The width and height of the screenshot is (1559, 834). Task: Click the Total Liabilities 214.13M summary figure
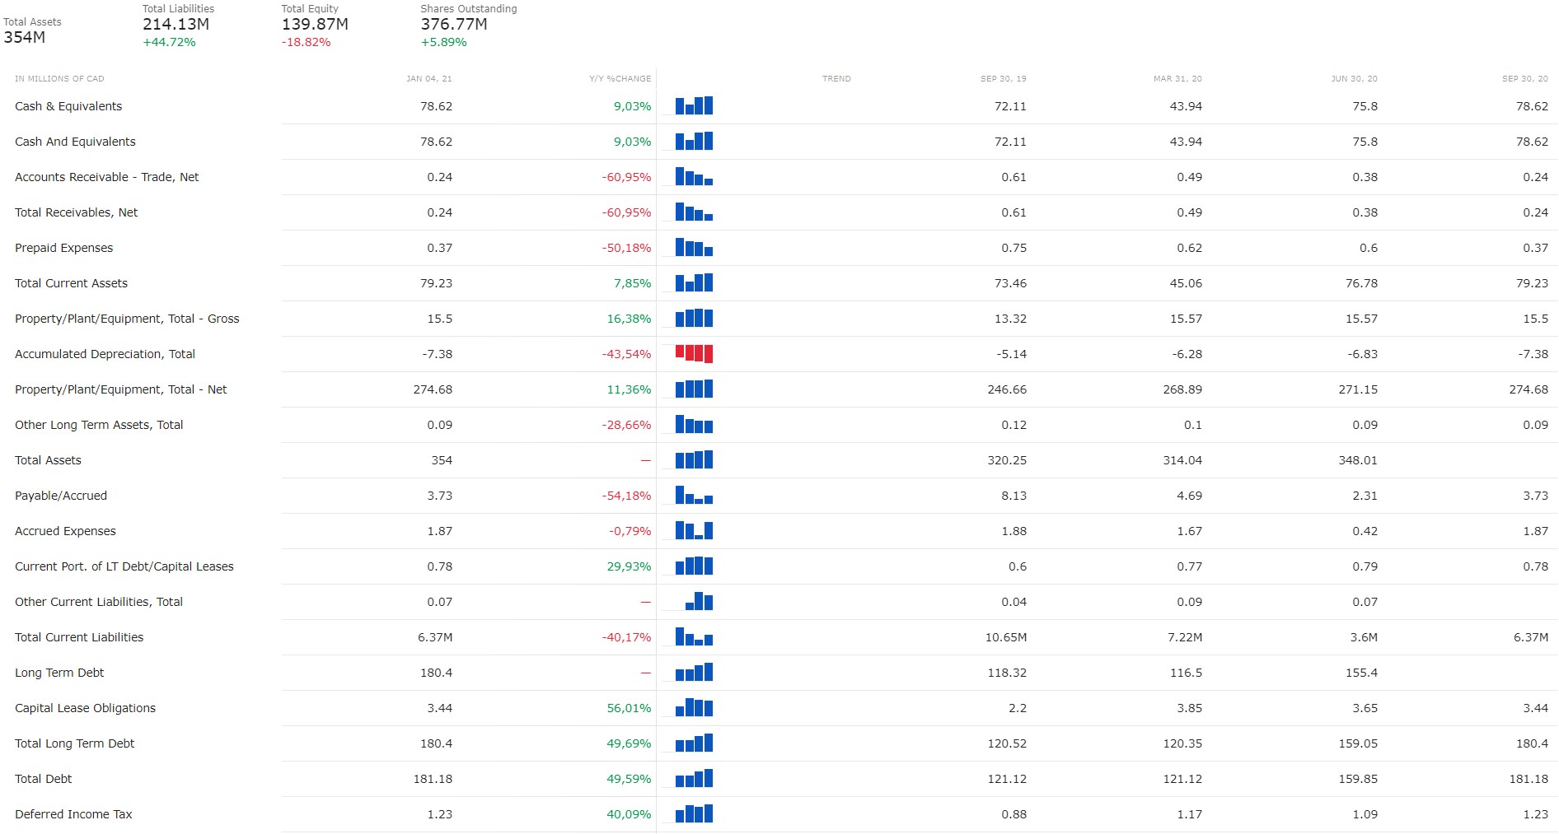(178, 25)
